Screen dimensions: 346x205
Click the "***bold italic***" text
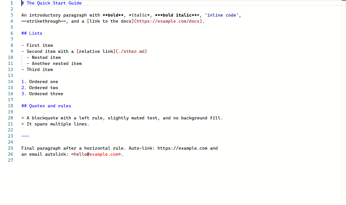(x=177, y=15)
